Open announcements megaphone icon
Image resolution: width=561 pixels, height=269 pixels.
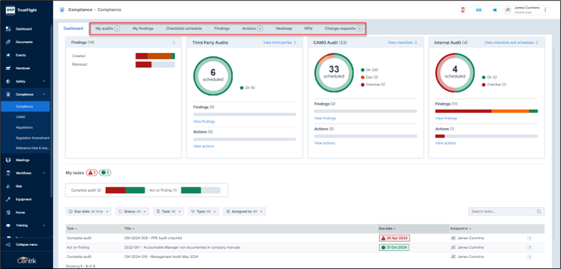[495, 10]
